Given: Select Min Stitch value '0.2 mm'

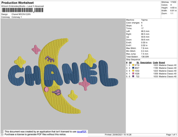Looking at the screenshot, I should (x=145, y=51).
